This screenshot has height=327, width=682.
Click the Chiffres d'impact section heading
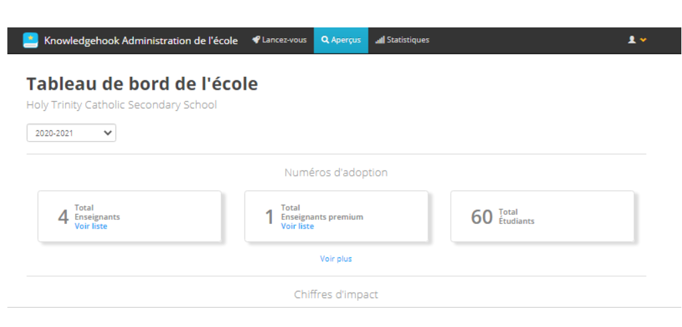(336, 294)
